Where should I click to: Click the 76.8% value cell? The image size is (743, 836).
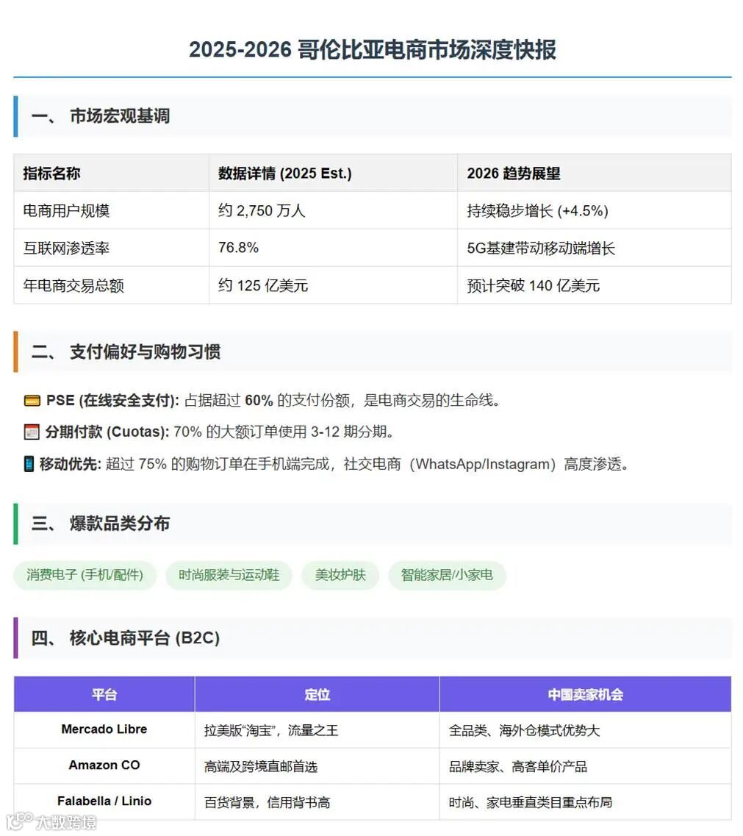333,248
